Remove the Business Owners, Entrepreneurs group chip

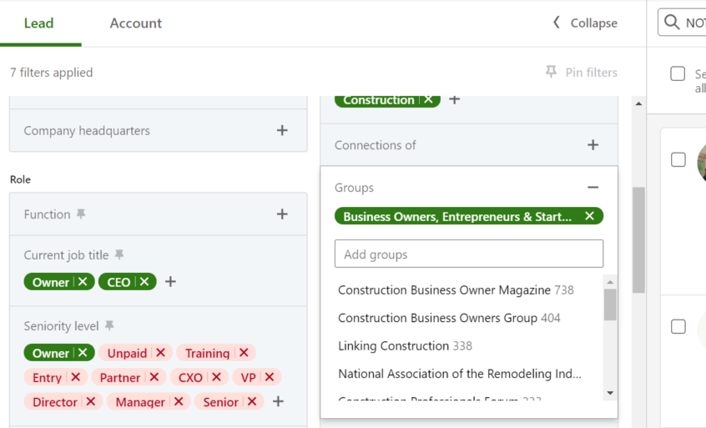[x=589, y=216]
